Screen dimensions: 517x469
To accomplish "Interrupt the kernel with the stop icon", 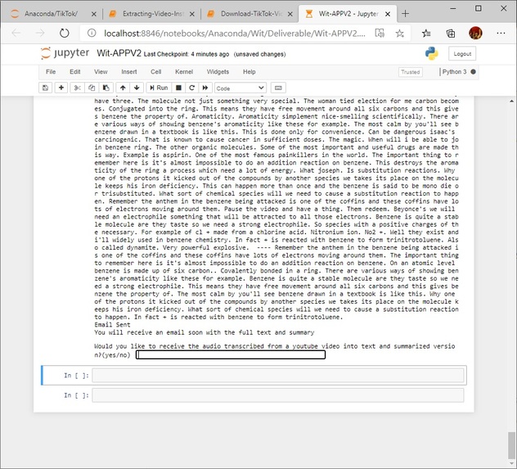I will 178,88.
